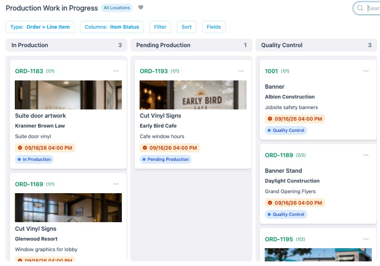Click the Glenwood Resort lobby thumbnail
The width and height of the screenshot is (380, 266).
pos(68,208)
